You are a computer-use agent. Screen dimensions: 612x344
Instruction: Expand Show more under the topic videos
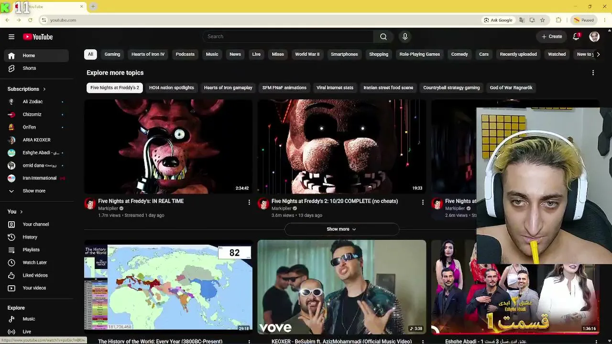(341, 229)
